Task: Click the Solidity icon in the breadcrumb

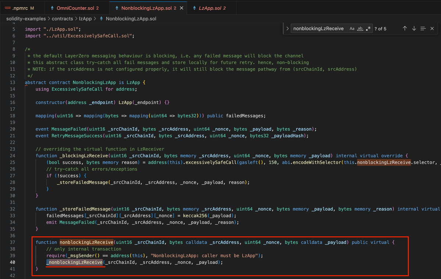Action: [101, 19]
